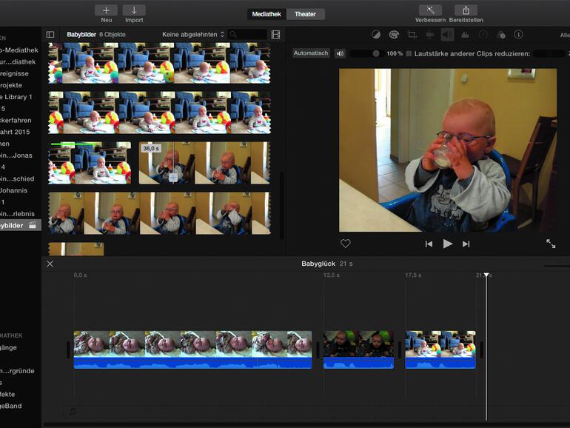Select the crop tool
The height and width of the screenshot is (428, 570).
pyautogui.click(x=412, y=35)
